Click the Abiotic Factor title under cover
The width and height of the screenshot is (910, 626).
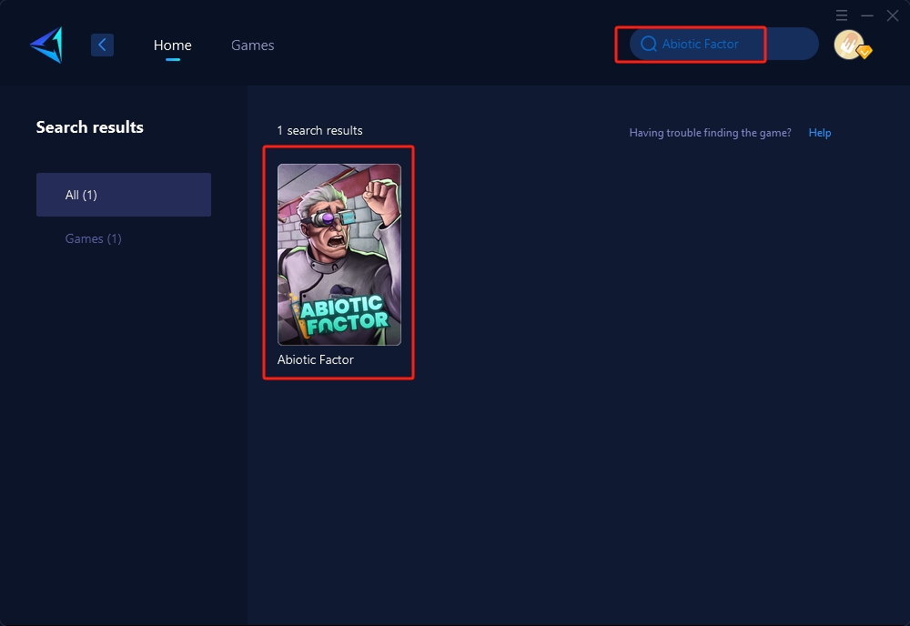click(315, 359)
